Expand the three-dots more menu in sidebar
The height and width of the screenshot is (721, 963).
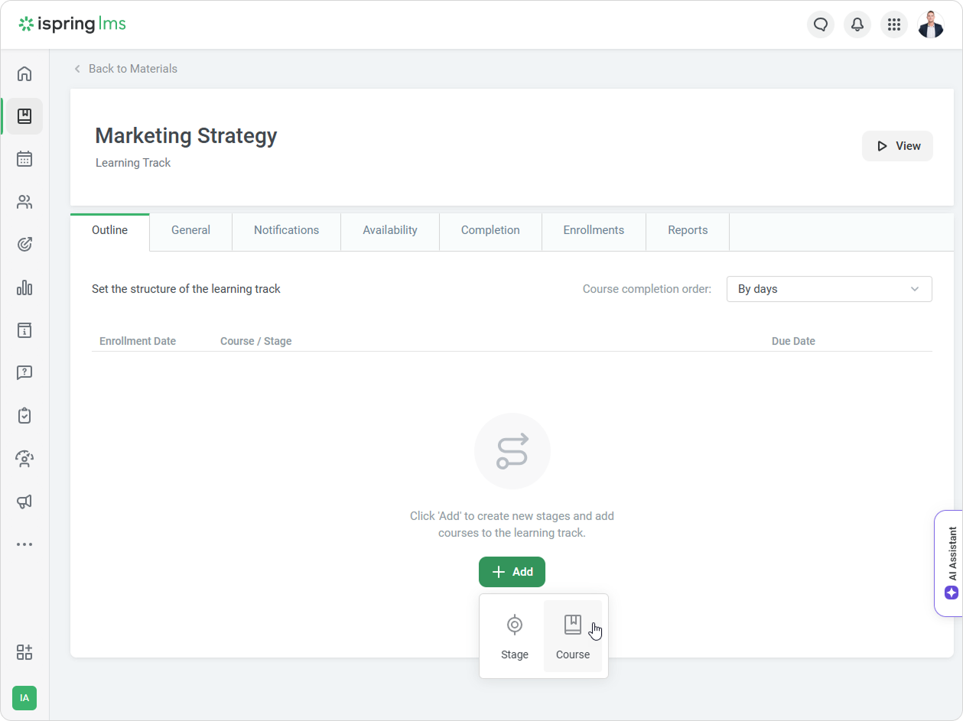pyautogui.click(x=24, y=544)
